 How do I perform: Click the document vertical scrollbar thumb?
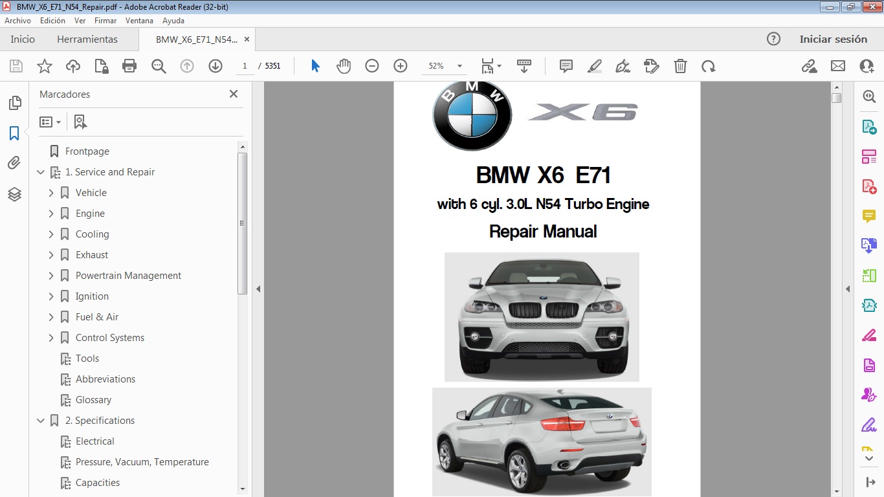[x=836, y=98]
